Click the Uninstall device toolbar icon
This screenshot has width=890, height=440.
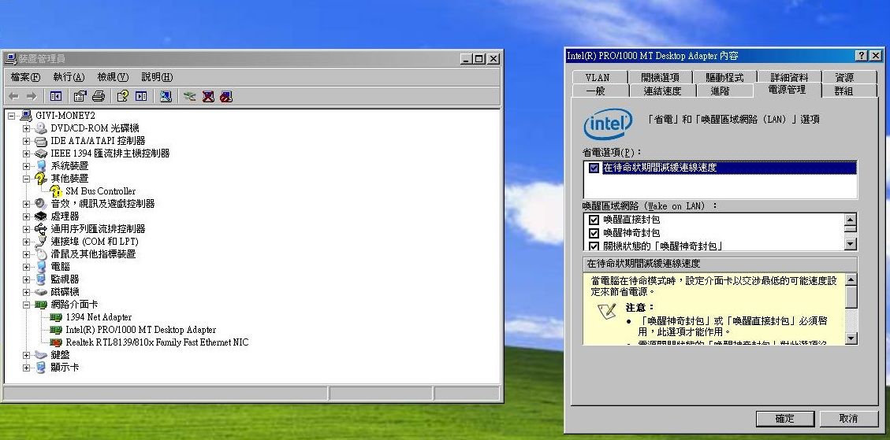click(208, 96)
